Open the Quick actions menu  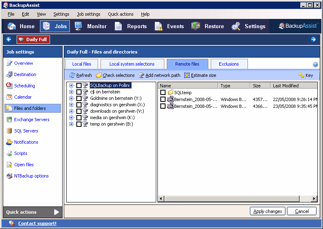coord(121,14)
